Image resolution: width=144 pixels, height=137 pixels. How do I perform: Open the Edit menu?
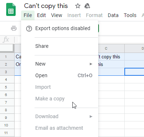click(41, 15)
